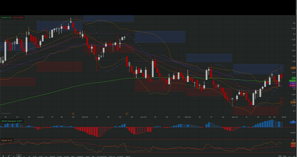
Task: Click the 3,5 price axis label
Action: click(294, 23)
